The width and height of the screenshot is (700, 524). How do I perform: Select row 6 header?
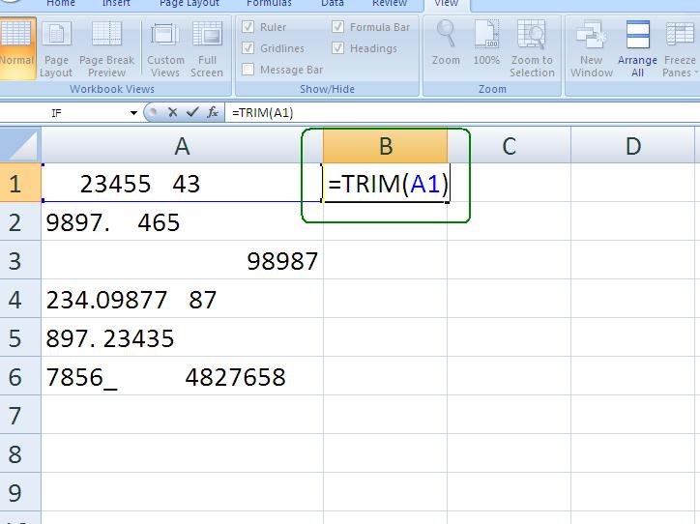pyautogui.click(x=20, y=376)
